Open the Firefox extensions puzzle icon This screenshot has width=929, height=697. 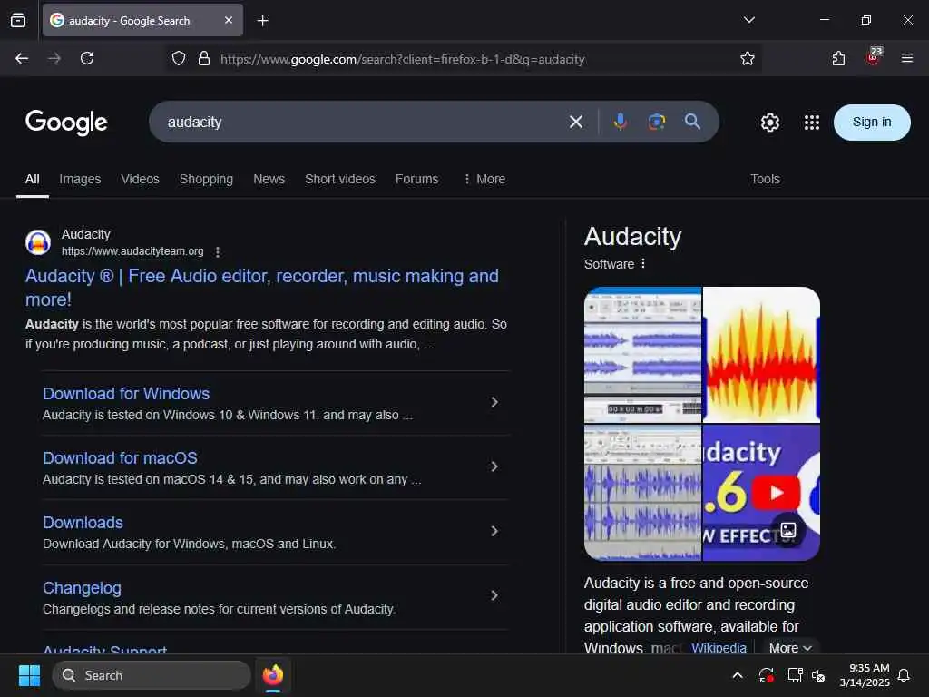pyautogui.click(x=838, y=59)
